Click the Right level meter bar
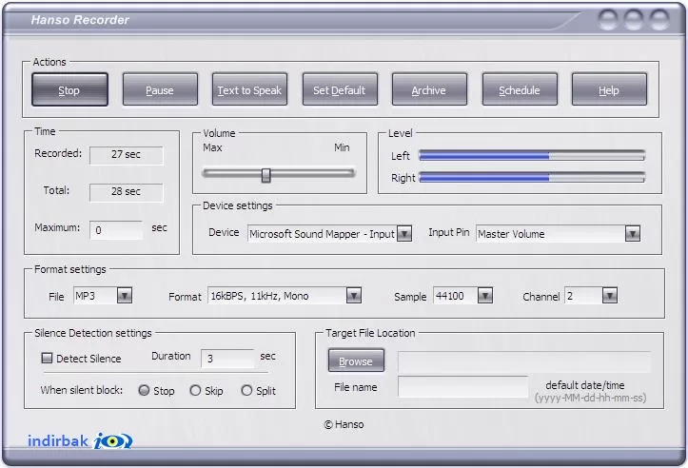 (x=532, y=177)
